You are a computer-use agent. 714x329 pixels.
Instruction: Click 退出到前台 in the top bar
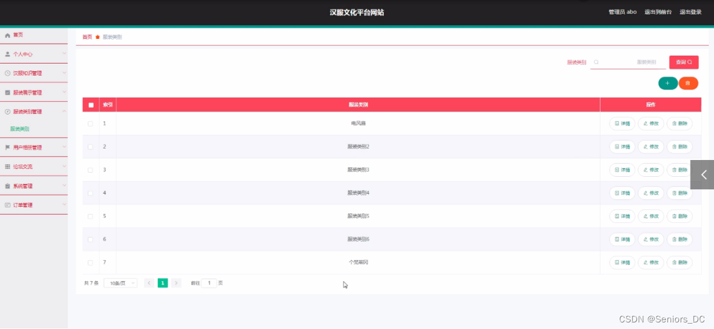point(658,12)
